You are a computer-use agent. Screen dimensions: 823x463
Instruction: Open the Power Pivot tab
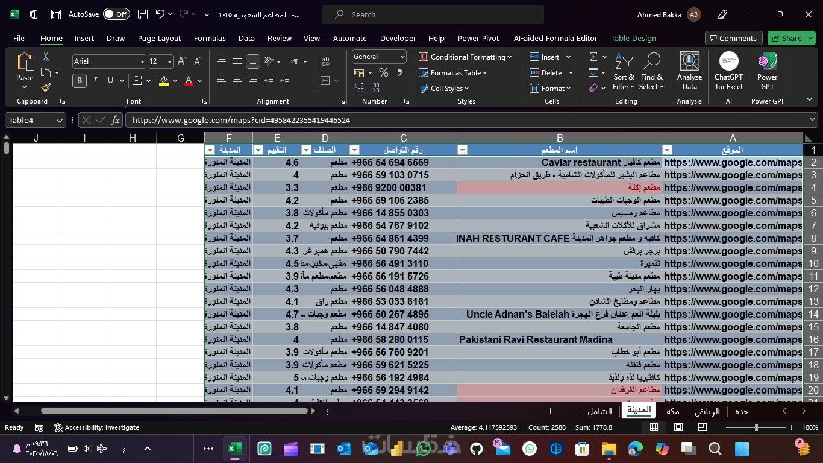point(478,38)
